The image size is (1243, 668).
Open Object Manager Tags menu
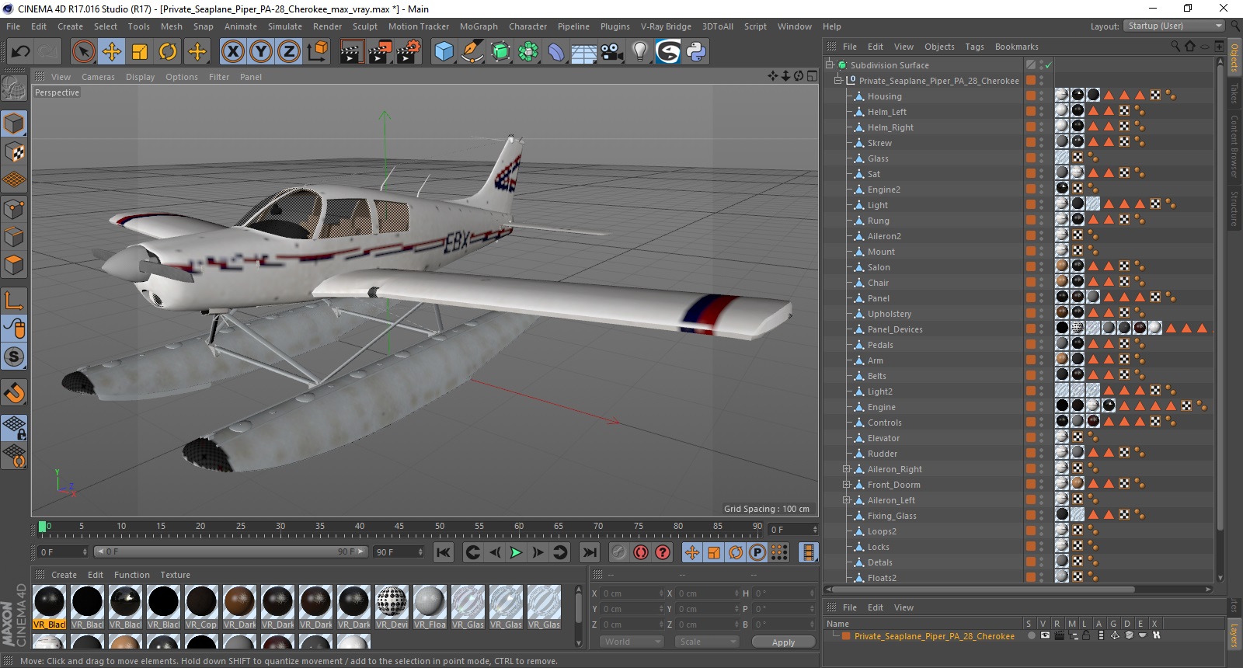click(974, 47)
